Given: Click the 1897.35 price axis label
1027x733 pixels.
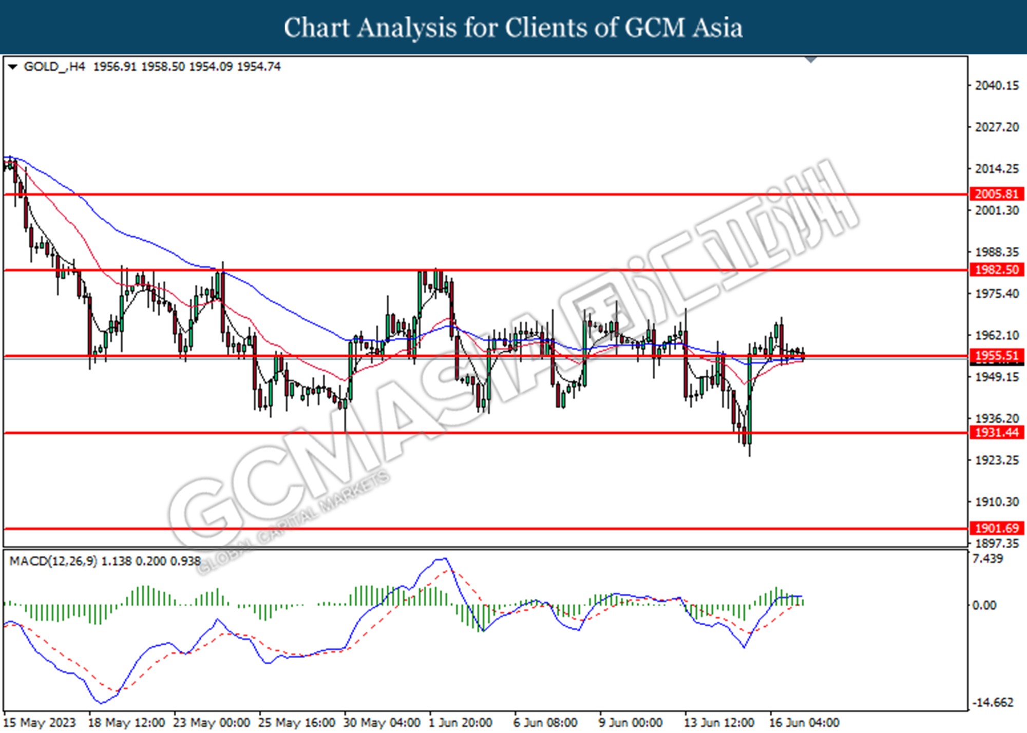Looking at the screenshot, I should coord(997,543).
